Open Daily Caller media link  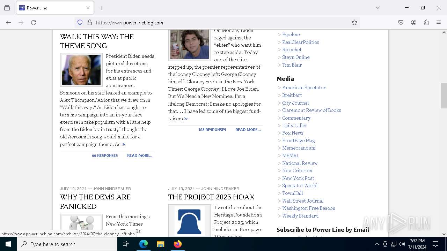(x=295, y=125)
